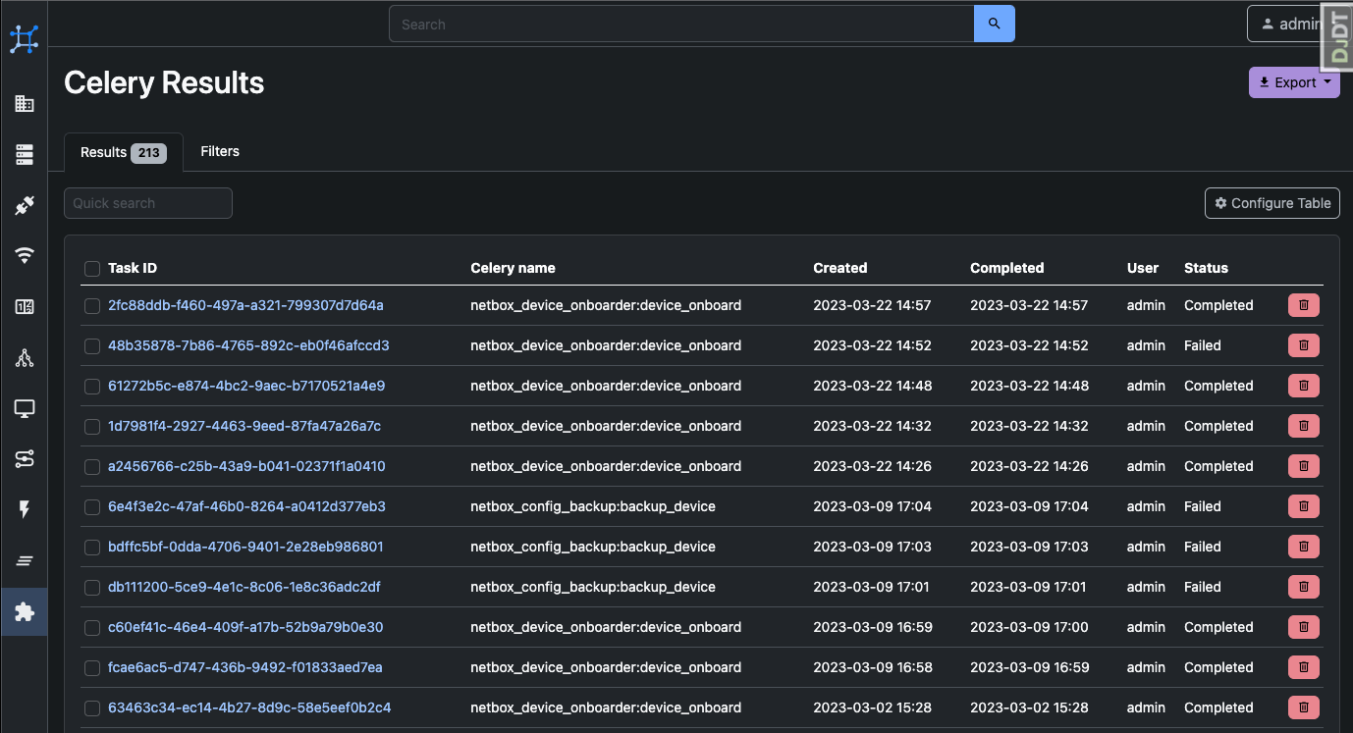
Task: Open the Organization section in the sidebar
Action: (x=25, y=103)
